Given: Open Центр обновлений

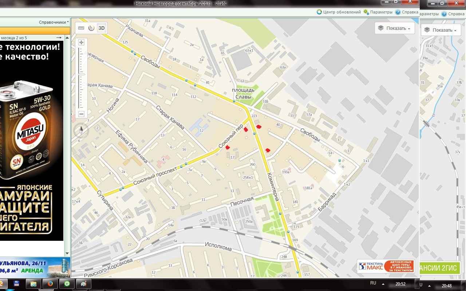Looking at the screenshot, I should click(x=339, y=12).
